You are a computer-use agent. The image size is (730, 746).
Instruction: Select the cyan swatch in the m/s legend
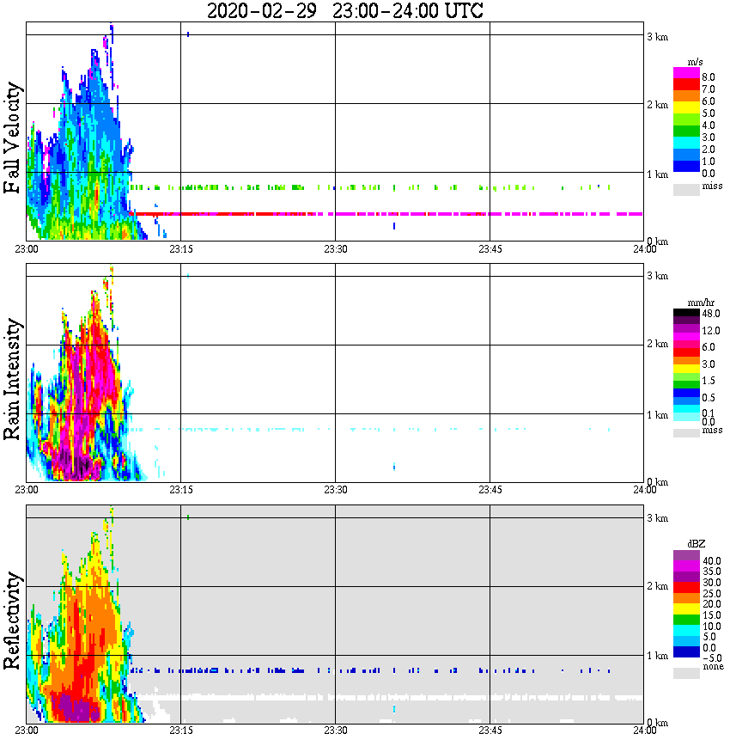point(686,143)
